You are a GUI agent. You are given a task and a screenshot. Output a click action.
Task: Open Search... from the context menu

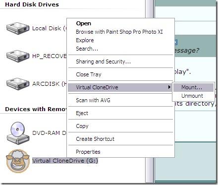pyautogui.click(x=87, y=49)
